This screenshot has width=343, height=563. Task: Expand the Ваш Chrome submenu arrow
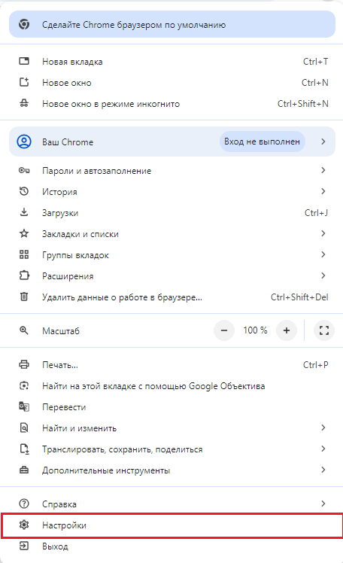click(x=323, y=142)
